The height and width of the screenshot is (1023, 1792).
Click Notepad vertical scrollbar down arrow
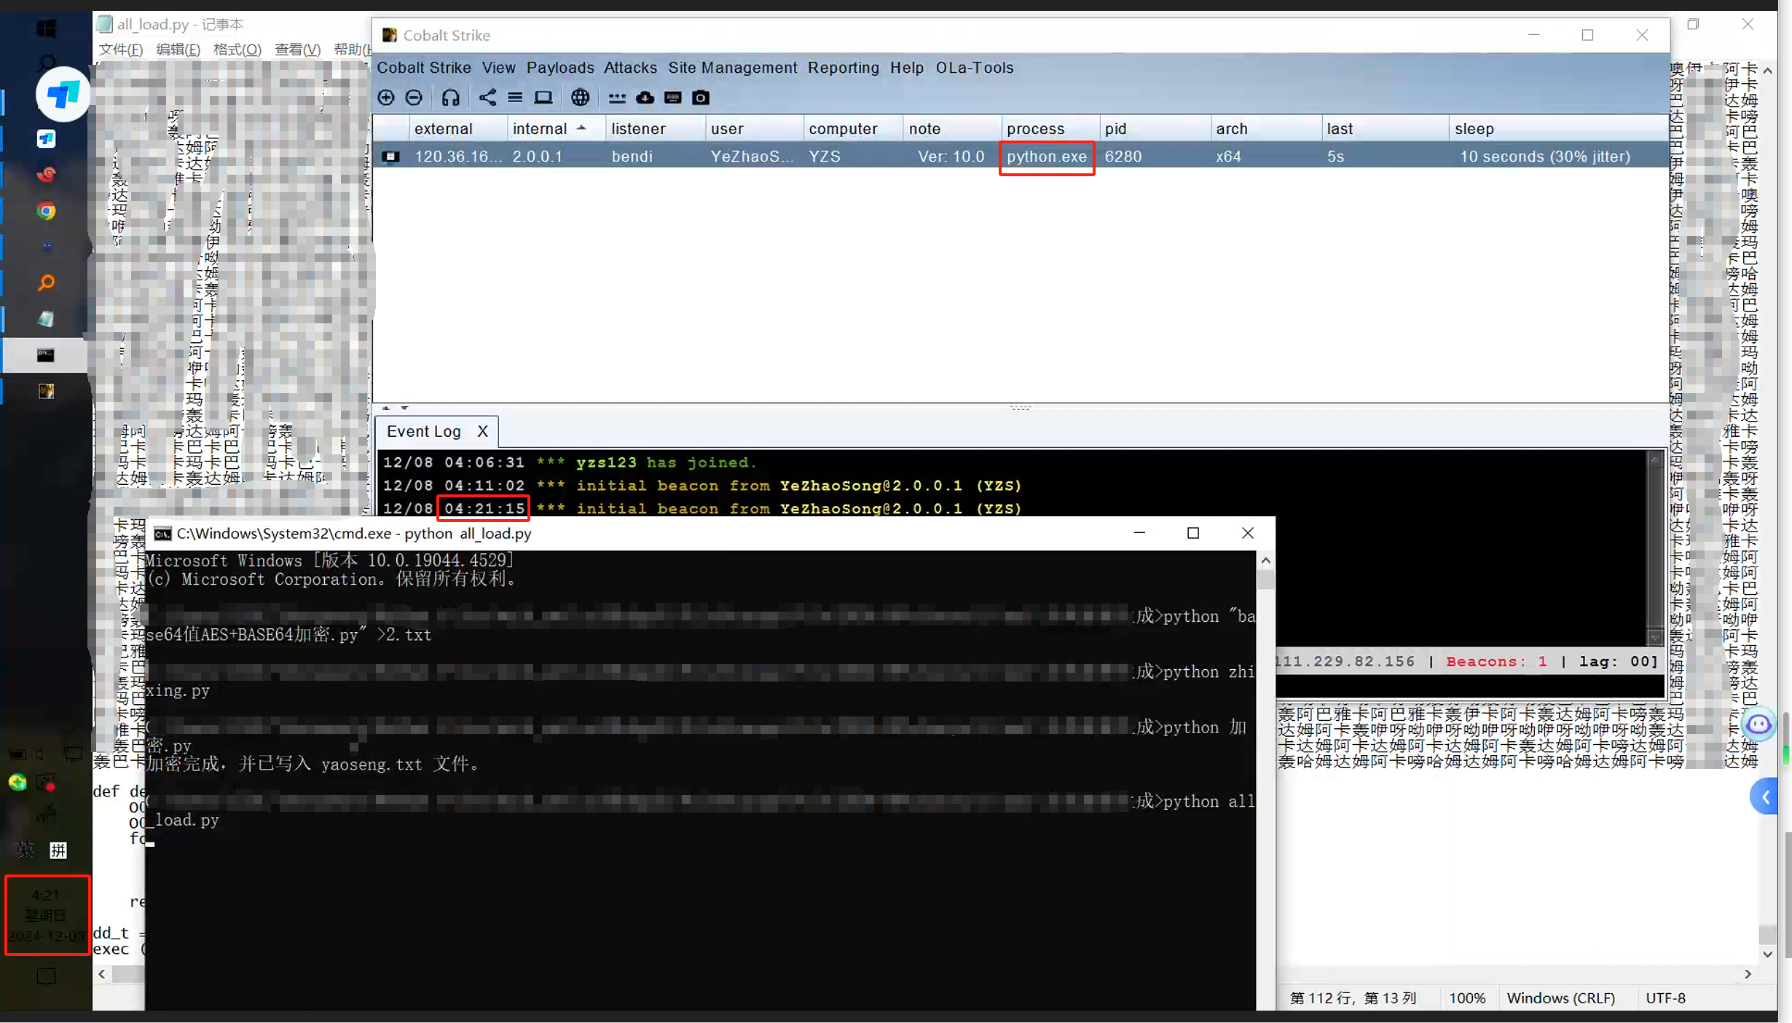1768,954
